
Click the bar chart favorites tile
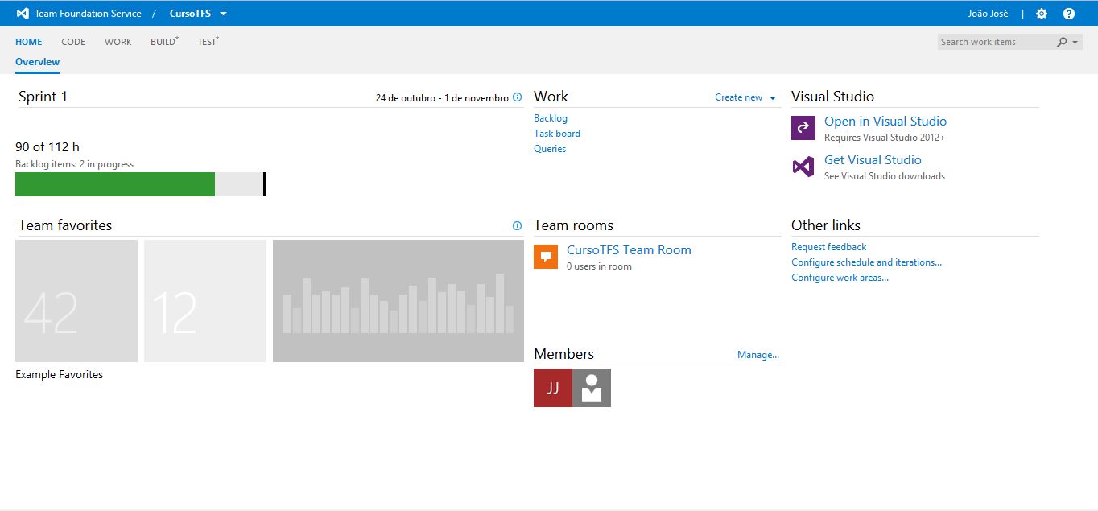(398, 301)
